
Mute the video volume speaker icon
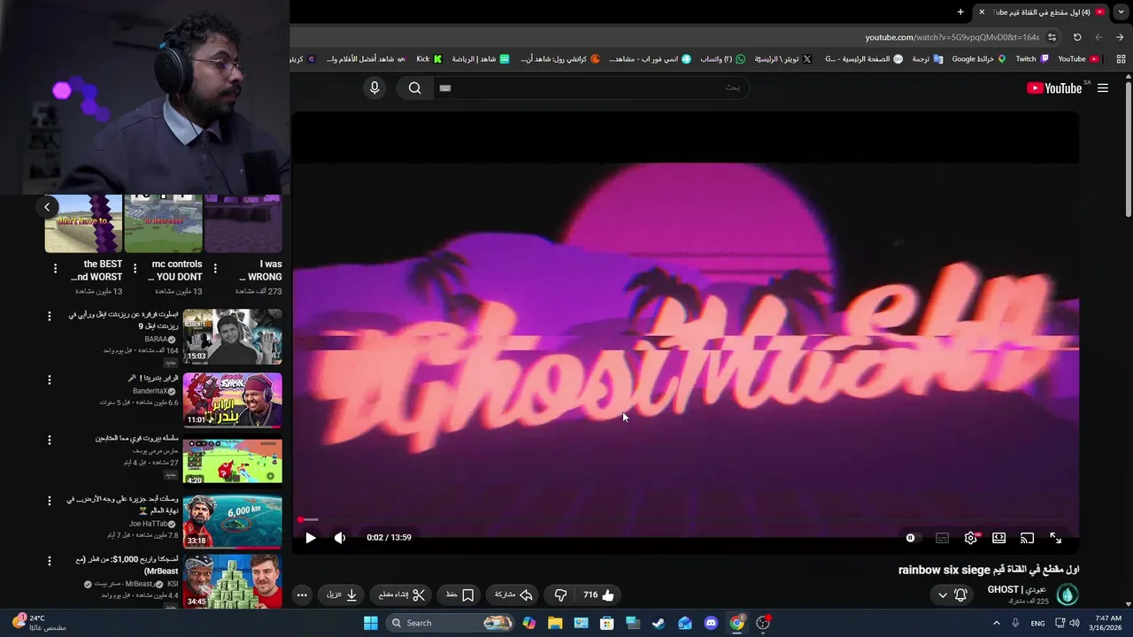point(340,538)
